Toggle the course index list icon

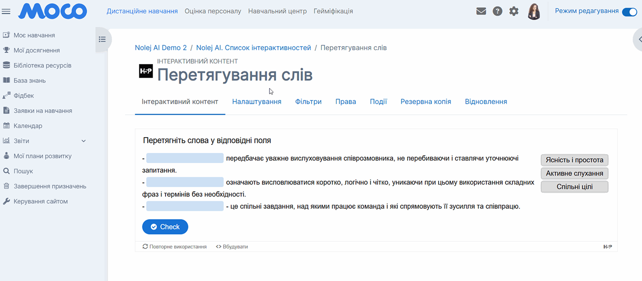point(102,40)
